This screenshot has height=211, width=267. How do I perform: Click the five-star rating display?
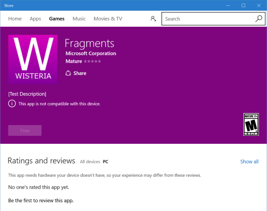click(x=92, y=61)
